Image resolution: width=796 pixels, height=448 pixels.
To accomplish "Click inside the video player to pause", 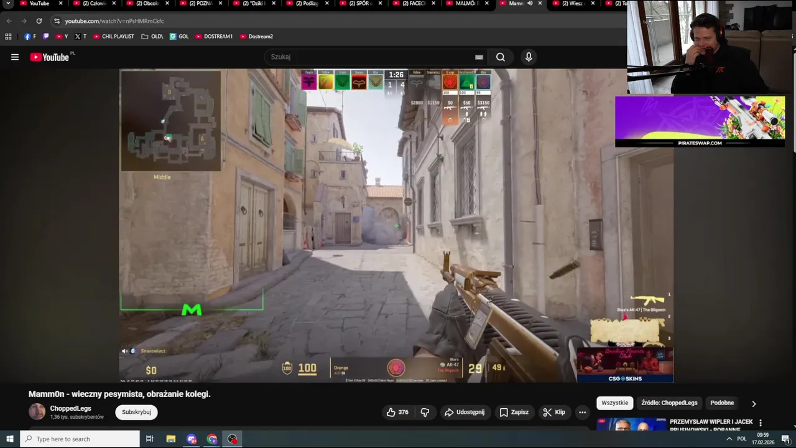I will [x=396, y=225].
